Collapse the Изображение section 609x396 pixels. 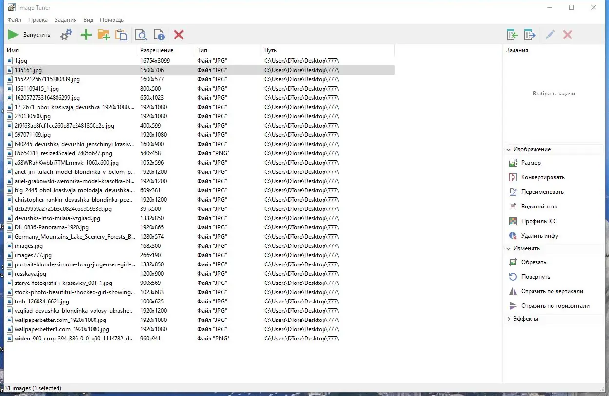[509, 149]
